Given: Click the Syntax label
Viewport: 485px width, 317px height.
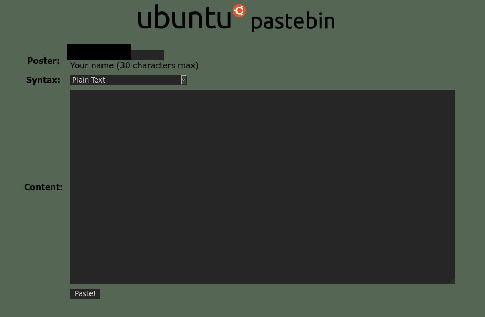Looking at the screenshot, I should point(42,80).
